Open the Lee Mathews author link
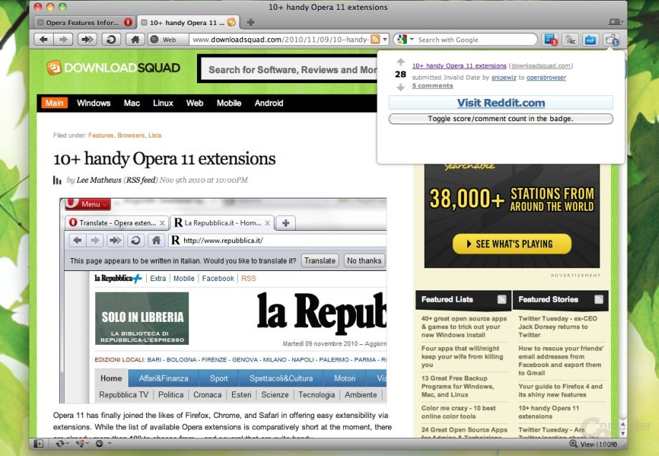659x456 pixels. (99, 180)
